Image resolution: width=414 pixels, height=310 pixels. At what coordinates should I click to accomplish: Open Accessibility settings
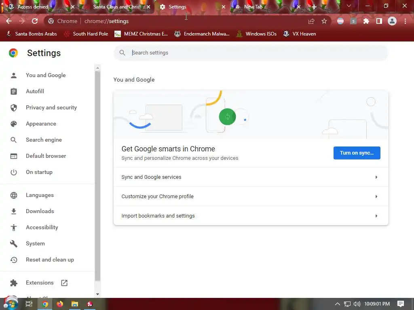42,227
